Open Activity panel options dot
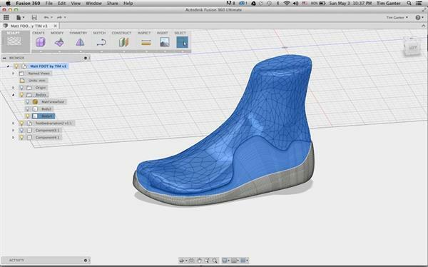 (86, 261)
